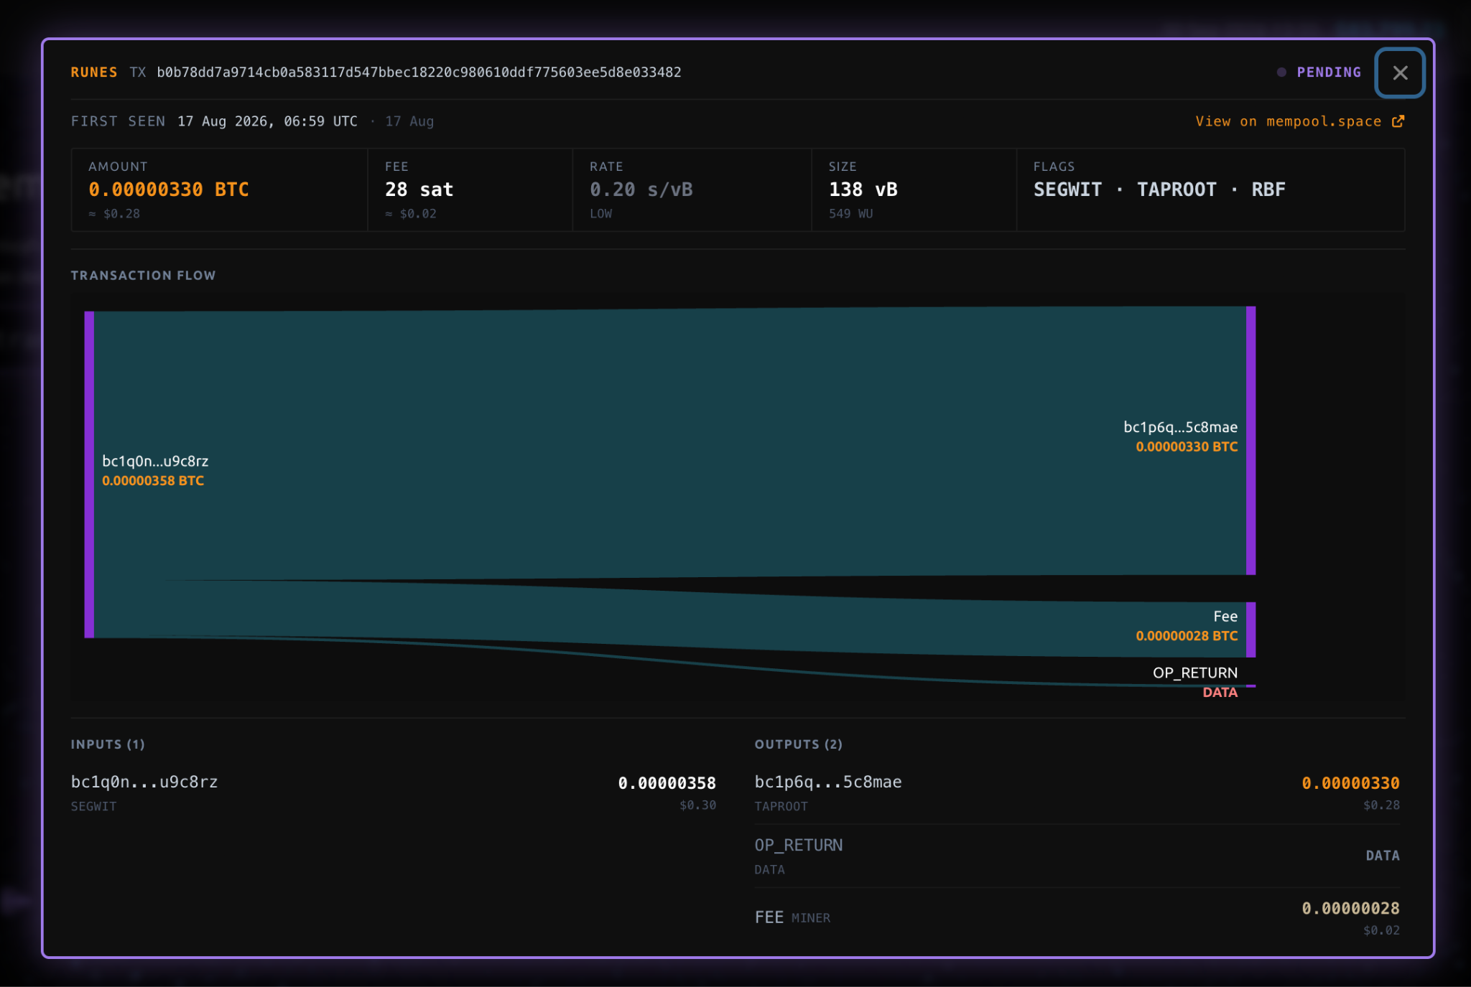Close the transaction details modal

pos(1399,72)
